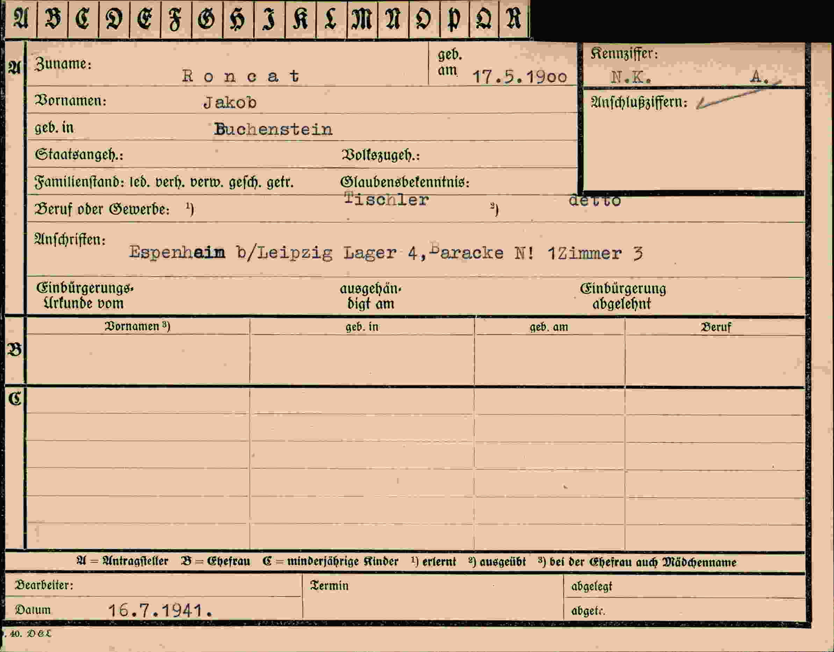Click the profession 'Tischler'
834x652 pixels.
click(386, 199)
